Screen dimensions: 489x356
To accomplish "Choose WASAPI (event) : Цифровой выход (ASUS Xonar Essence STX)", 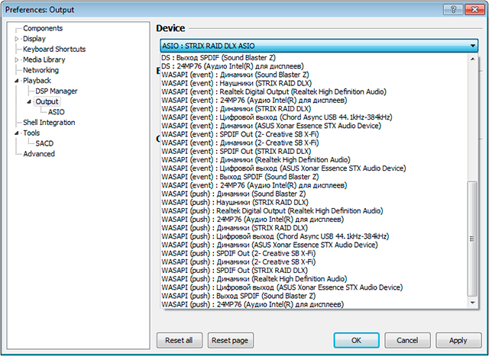I will (314, 168).
